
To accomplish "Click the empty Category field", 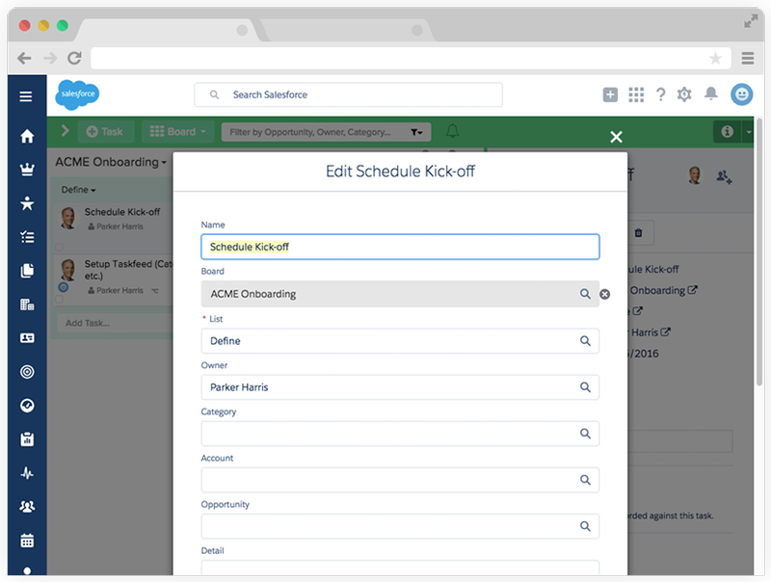I will tap(400, 434).
